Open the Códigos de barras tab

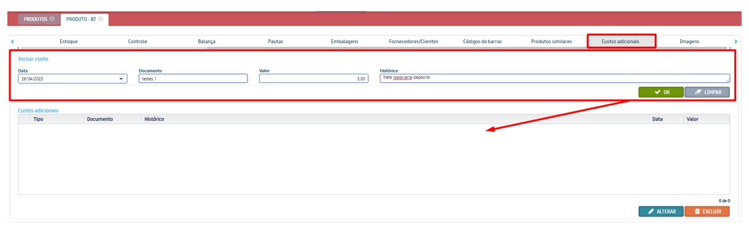[483, 41]
